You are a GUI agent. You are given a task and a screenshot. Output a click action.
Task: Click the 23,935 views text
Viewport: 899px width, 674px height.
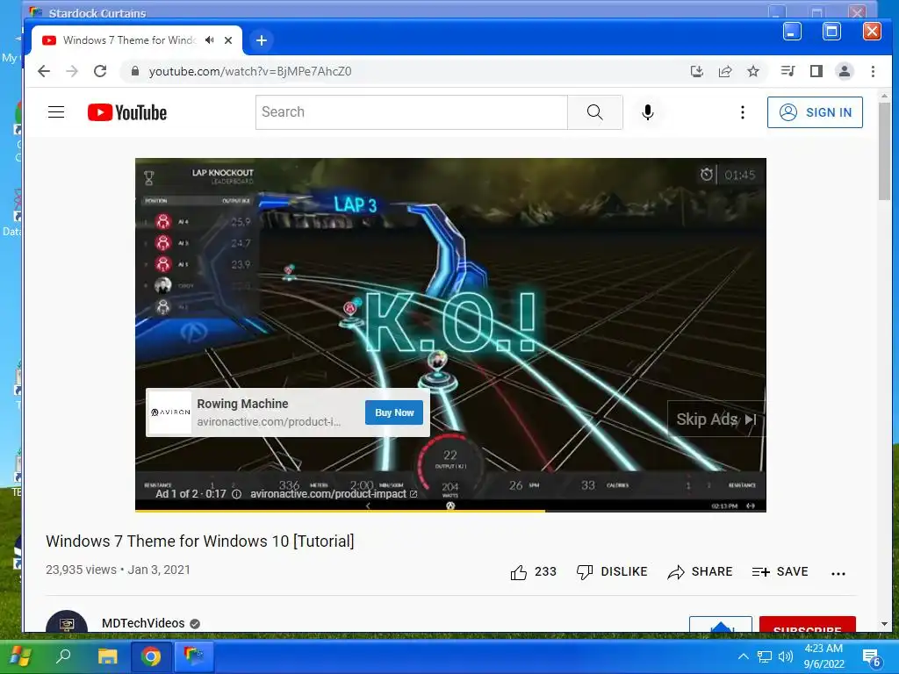pos(81,570)
